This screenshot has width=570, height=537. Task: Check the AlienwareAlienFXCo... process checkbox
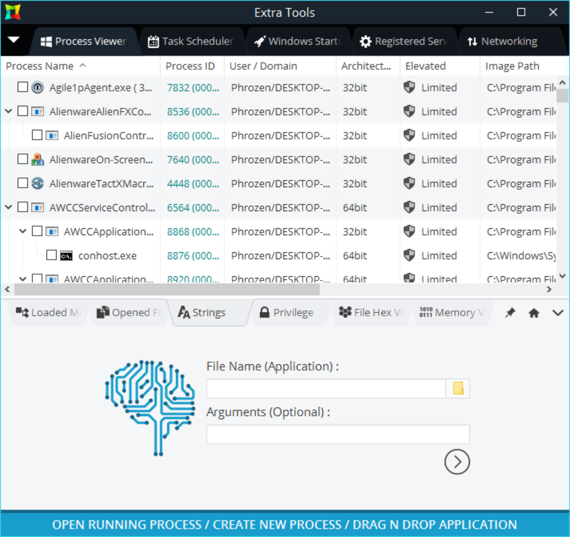click(x=22, y=111)
